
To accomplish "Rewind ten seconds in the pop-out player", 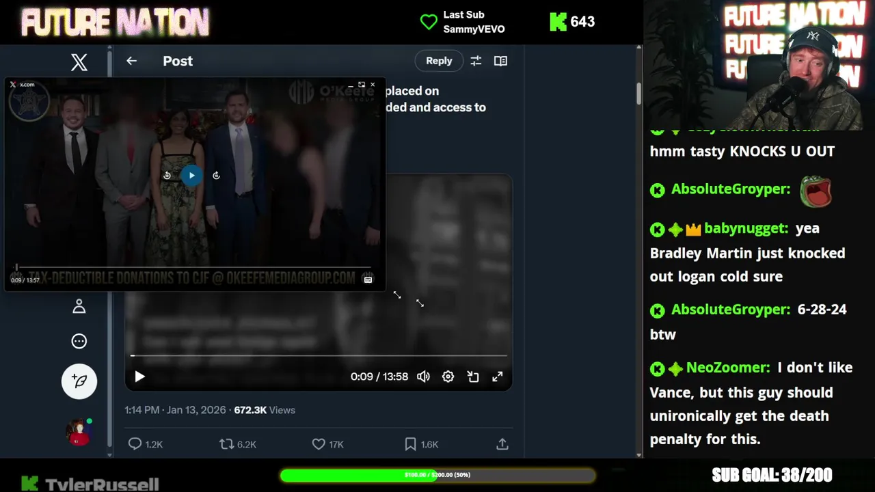I will point(167,176).
